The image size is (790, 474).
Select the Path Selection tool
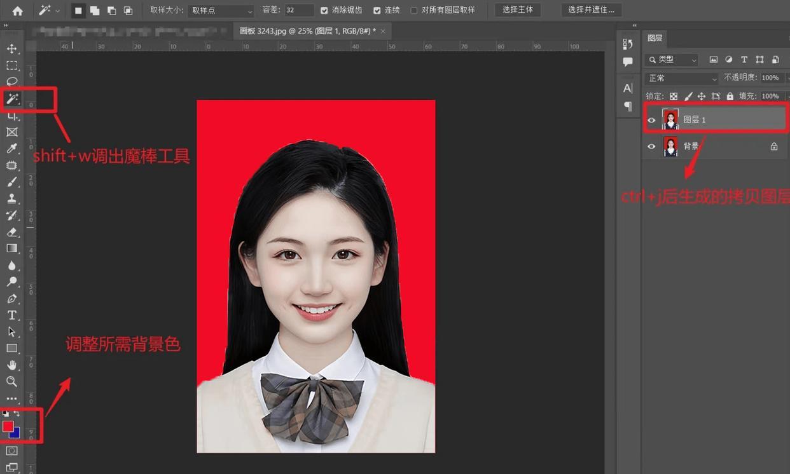tap(11, 332)
